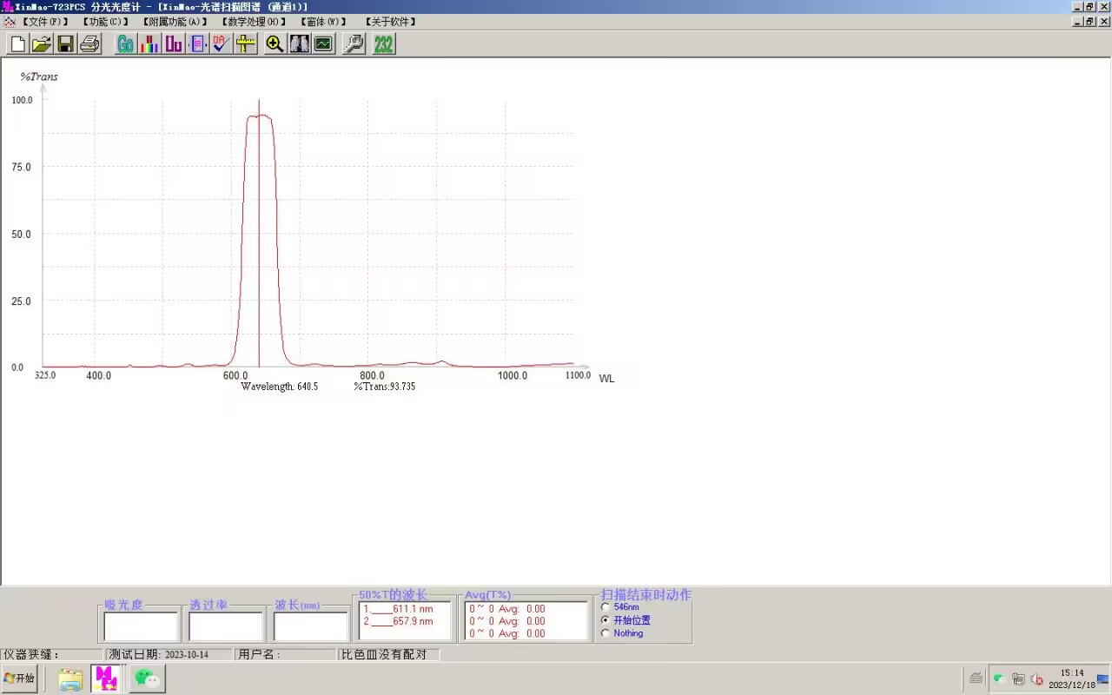Click the 吸光度 absorbance input box
The width and height of the screenshot is (1112, 695).
tap(142, 626)
